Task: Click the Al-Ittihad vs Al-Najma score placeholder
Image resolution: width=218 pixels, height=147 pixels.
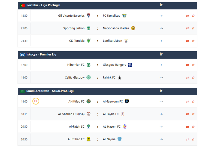Action: click(161, 139)
